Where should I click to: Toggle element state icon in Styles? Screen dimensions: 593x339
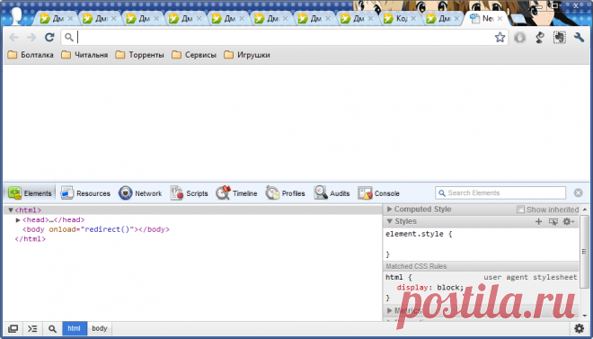pyautogui.click(x=553, y=222)
